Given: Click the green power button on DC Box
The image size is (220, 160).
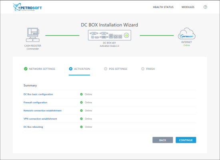Looking at the screenshot, I should (x=126, y=35).
